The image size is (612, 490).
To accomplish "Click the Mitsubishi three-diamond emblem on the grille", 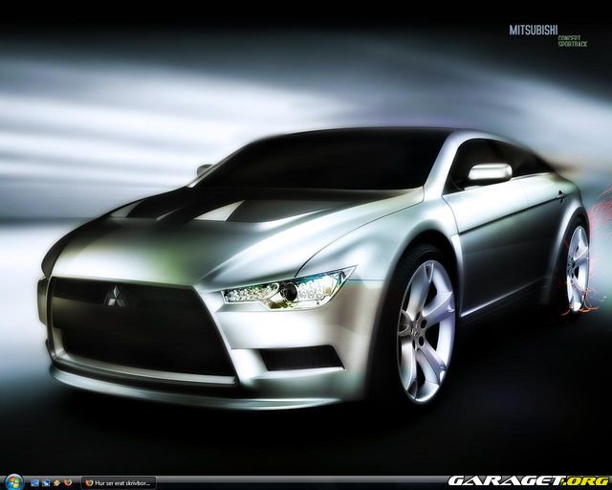I will [x=116, y=297].
